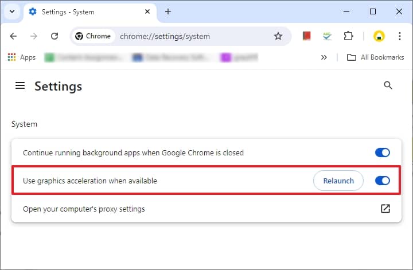Toggle Use graphics acceleration switch
Screen dimensions: 413x270
[x=383, y=181]
